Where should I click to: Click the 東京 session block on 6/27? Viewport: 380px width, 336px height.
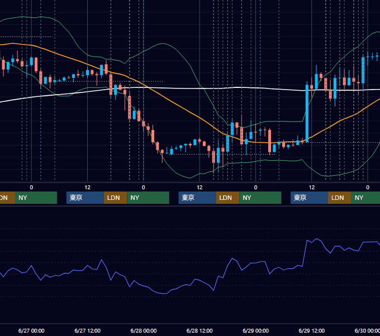tap(85, 198)
